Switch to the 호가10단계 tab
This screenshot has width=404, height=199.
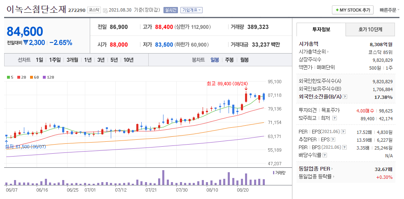click(370, 29)
